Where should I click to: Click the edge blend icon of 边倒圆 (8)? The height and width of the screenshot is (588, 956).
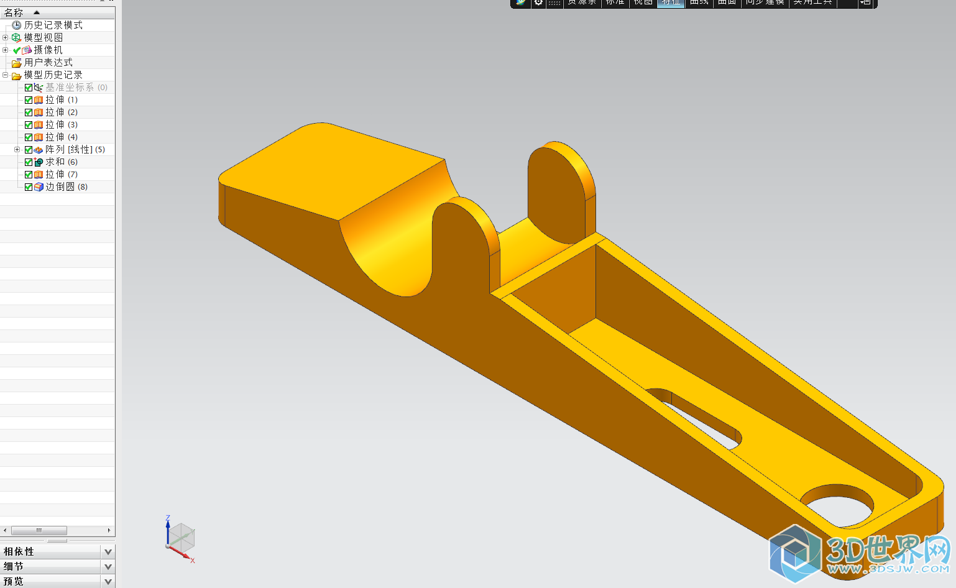pyautogui.click(x=39, y=187)
